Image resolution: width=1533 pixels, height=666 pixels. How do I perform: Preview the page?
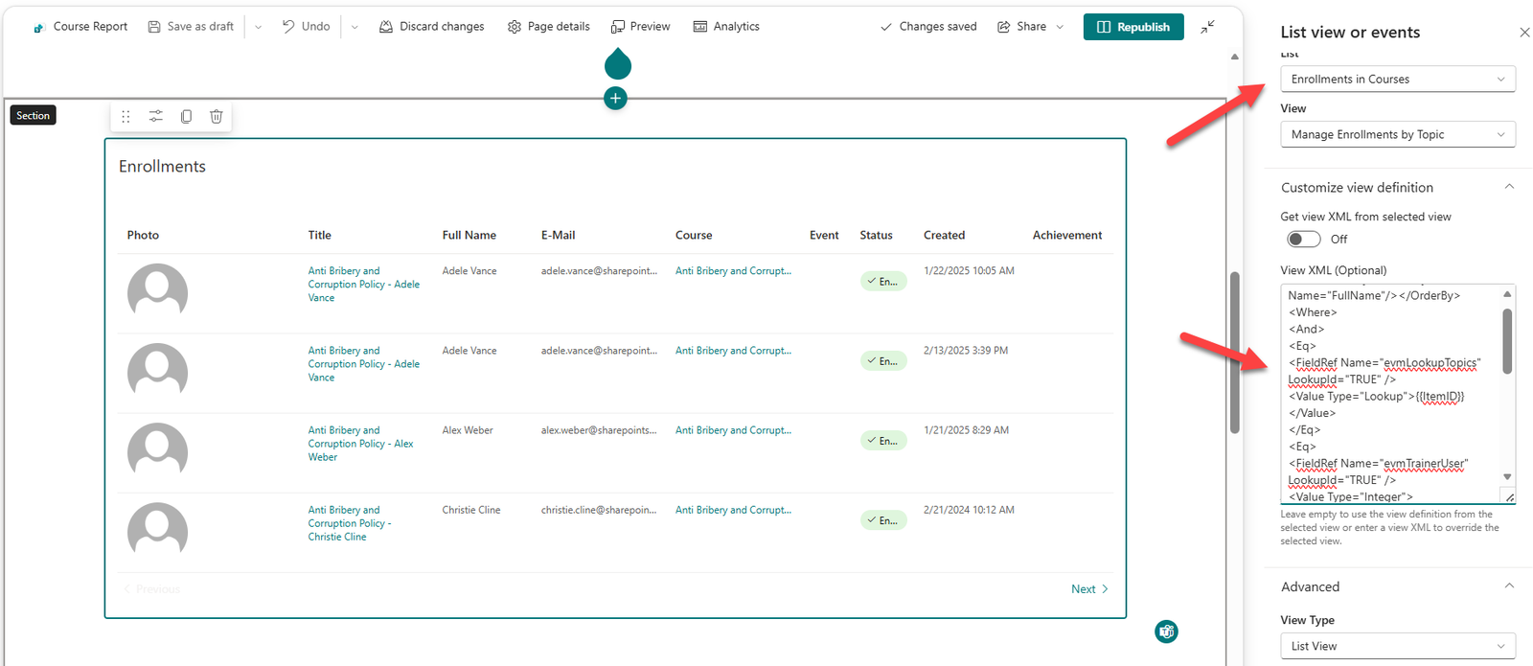pyautogui.click(x=641, y=27)
